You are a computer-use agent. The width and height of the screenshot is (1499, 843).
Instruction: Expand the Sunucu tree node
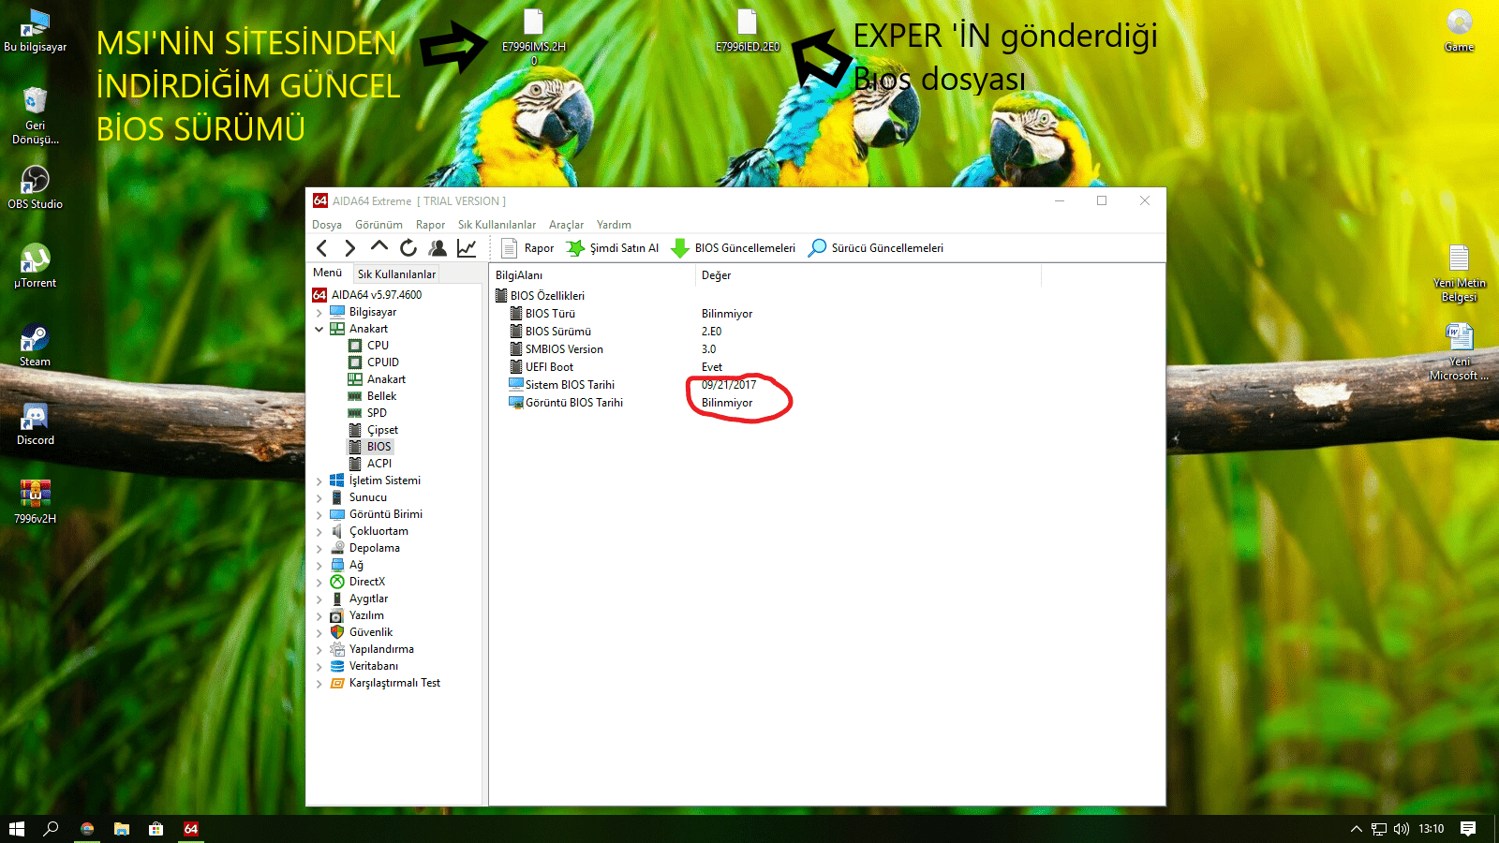(x=319, y=498)
